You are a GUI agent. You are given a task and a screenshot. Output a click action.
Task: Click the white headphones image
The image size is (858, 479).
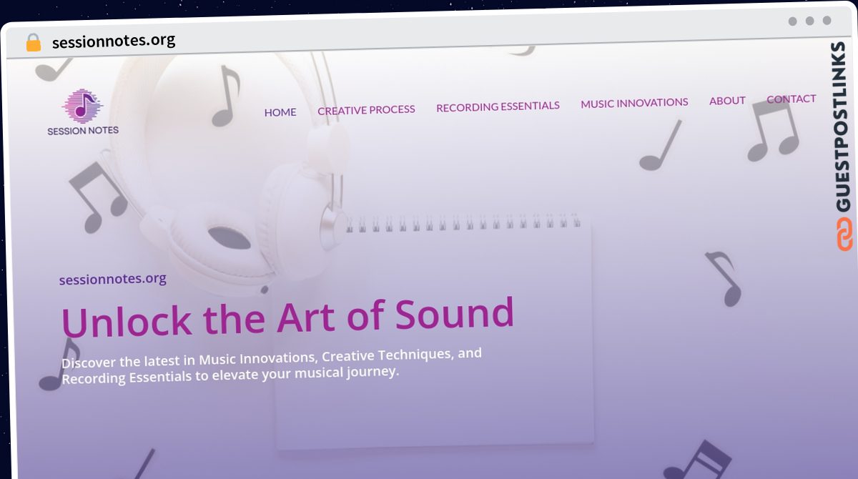point(236,172)
